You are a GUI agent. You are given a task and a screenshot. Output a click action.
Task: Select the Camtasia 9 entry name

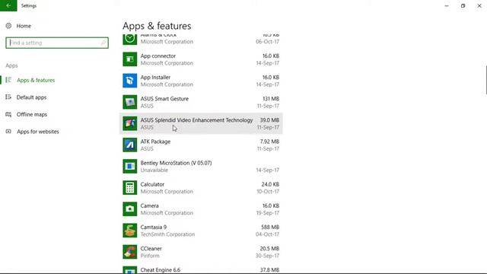pos(154,227)
